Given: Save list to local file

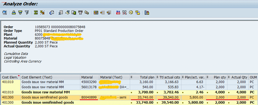Looking at the screenshot, I should coord(74,12).
